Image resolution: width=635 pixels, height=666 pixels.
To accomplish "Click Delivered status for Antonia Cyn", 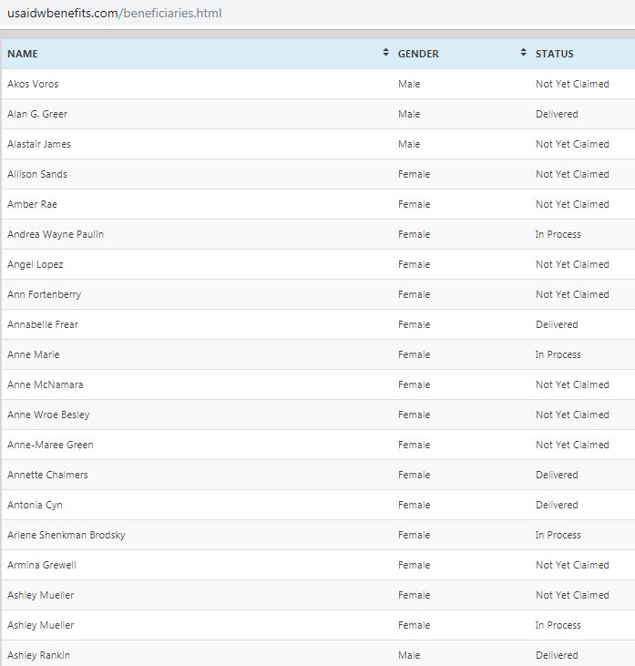I will 557,505.
